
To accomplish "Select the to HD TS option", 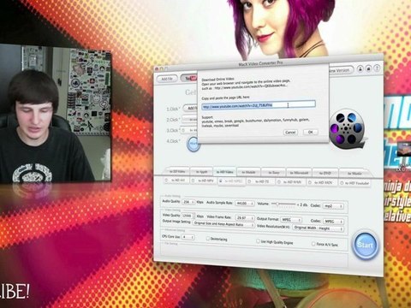I will tap(260, 181).
